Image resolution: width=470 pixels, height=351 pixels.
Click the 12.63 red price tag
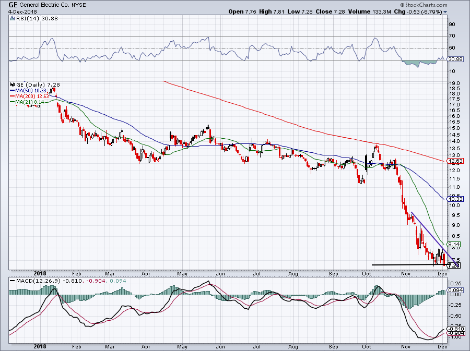tap(453, 162)
